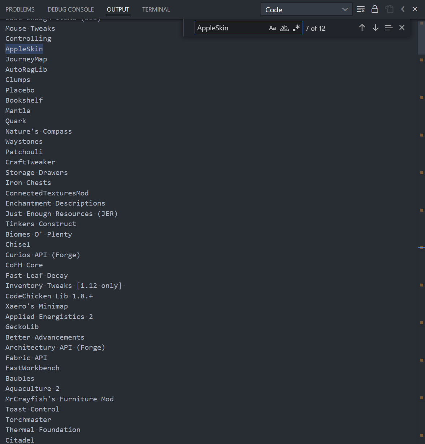Go to next match arrow
The image size is (425, 444).
tap(376, 28)
